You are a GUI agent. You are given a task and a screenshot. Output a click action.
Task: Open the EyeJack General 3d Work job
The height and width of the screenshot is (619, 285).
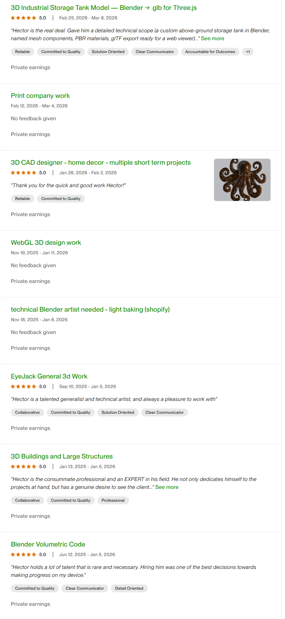tap(49, 376)
